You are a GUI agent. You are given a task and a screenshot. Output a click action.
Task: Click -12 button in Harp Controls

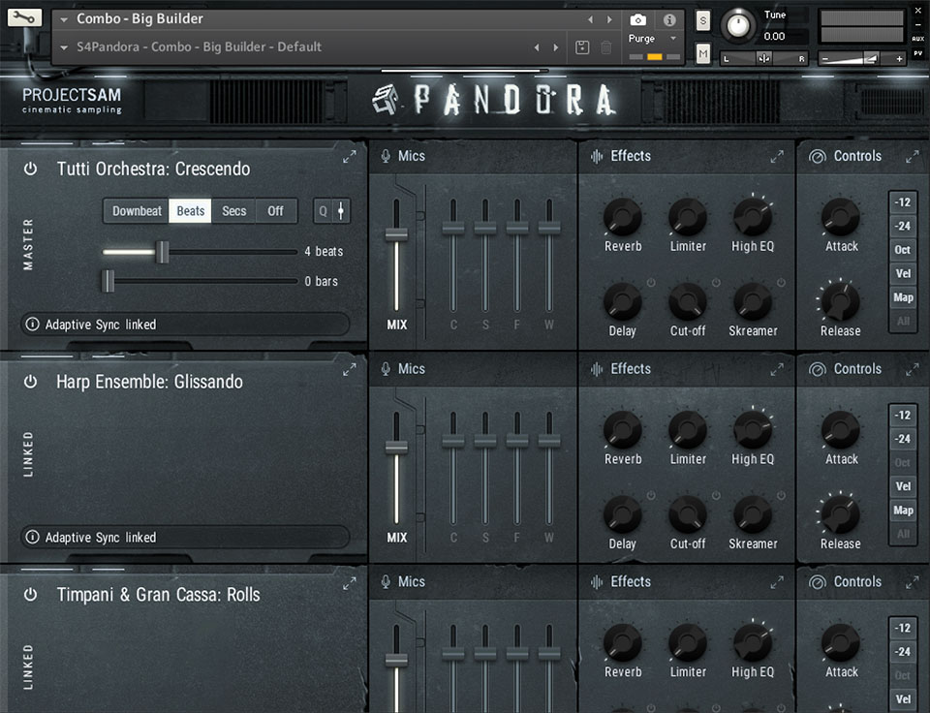pyautogui.click(x=903, y=416)
